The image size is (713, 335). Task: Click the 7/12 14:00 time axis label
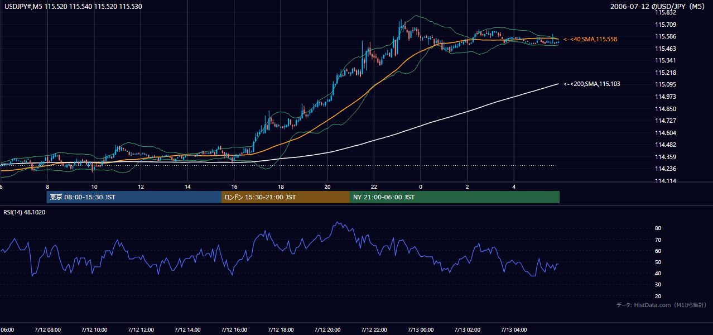[187, 329]
